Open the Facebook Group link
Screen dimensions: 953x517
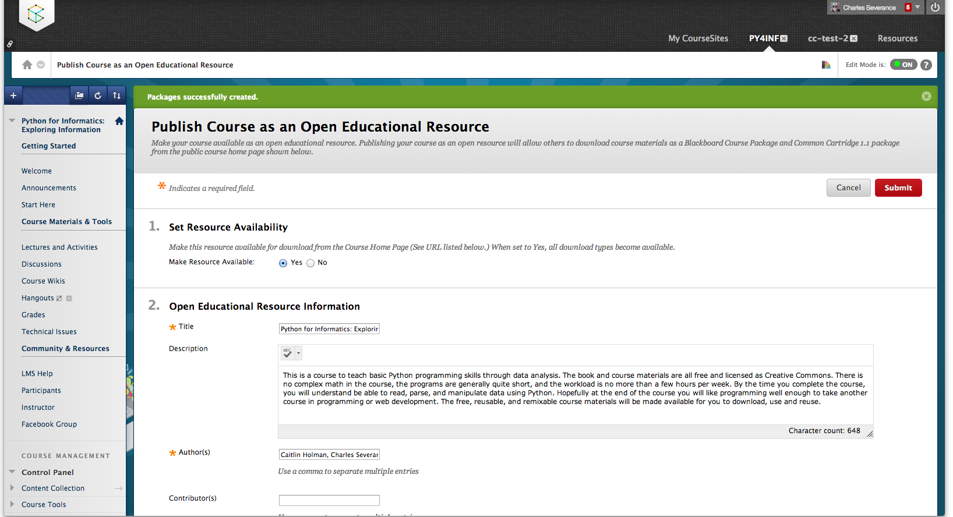coord(49,424)
